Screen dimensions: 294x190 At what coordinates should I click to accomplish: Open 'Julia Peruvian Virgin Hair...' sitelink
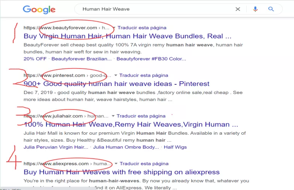(x=56, y=147)
